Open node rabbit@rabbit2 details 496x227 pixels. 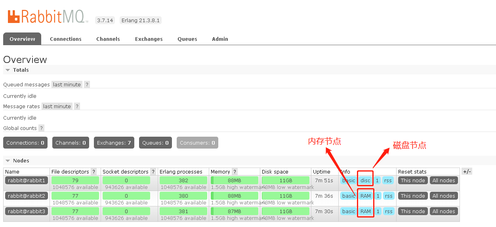click(27, 196)
